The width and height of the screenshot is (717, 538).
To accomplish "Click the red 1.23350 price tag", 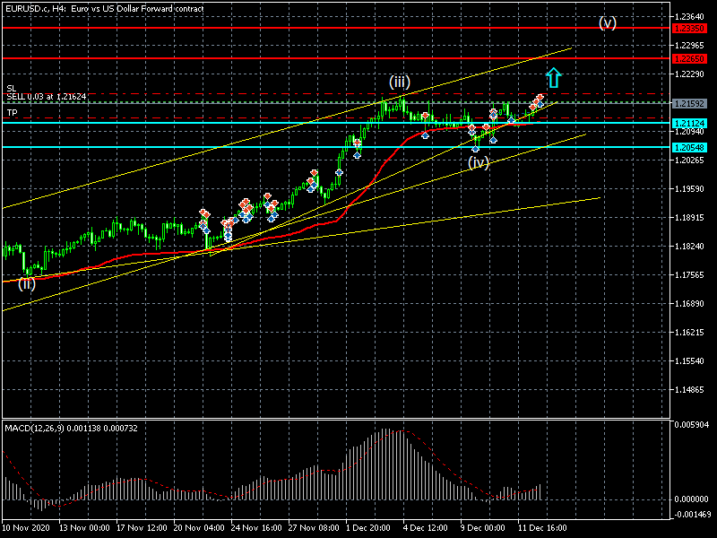I will tap(689, 29).
